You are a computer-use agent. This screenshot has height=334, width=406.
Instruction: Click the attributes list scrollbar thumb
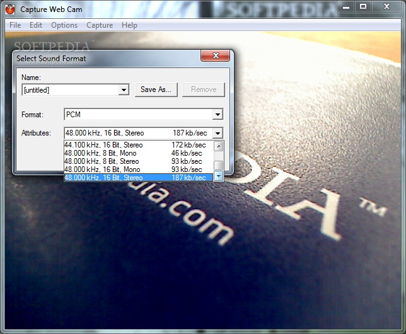click(x=219, y=165)
